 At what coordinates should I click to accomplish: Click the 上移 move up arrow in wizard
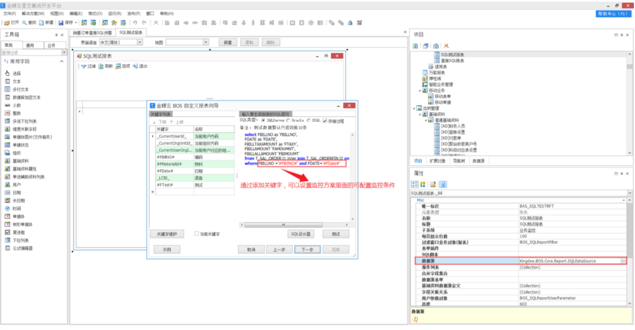(171, 122)
